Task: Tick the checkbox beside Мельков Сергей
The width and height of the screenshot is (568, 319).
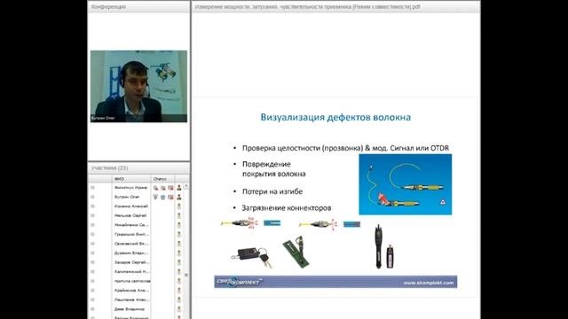Action: [92, 215]
